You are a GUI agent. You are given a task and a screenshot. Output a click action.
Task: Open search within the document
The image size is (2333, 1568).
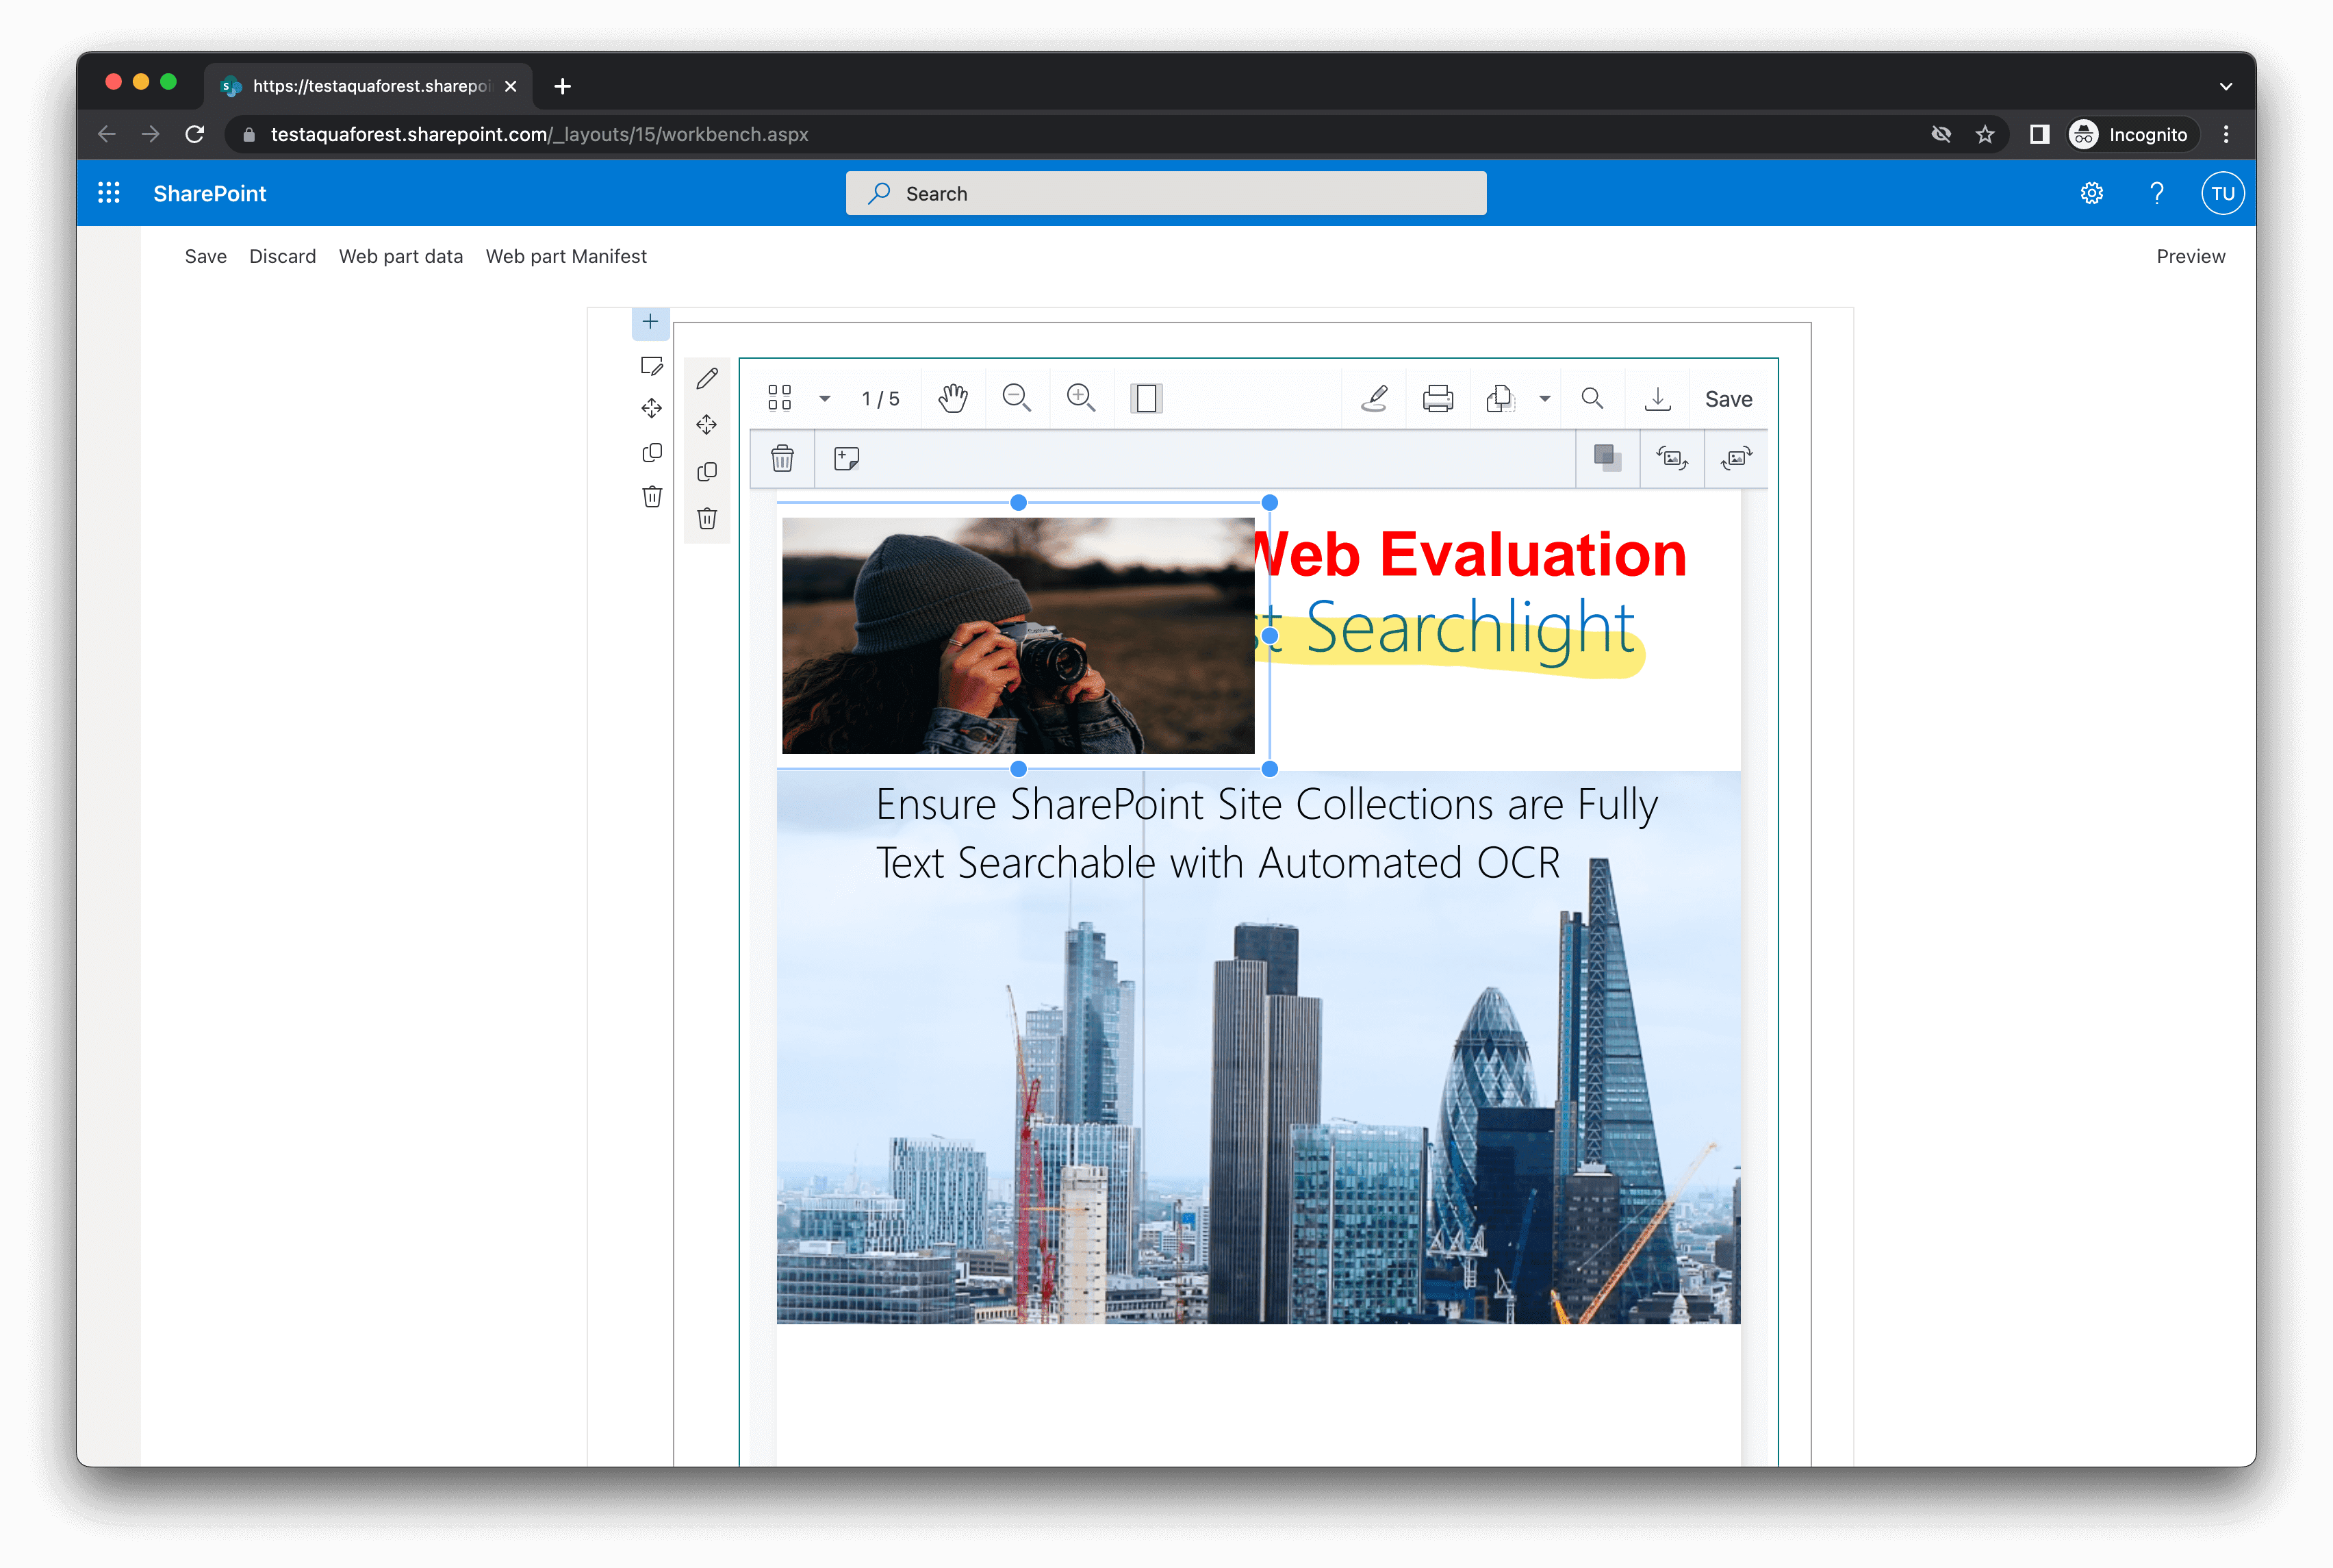(1592, 398)
